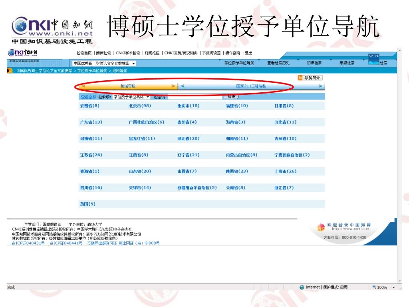Viewport: 409px width, 307px height.
Task: Click the right arrow on the 地域导航 tab
Action: click(x=173, y=86)
